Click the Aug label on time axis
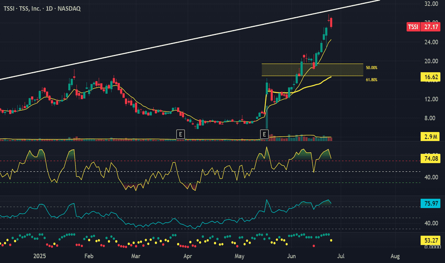The image size is (445, 263). coord(395,256)
